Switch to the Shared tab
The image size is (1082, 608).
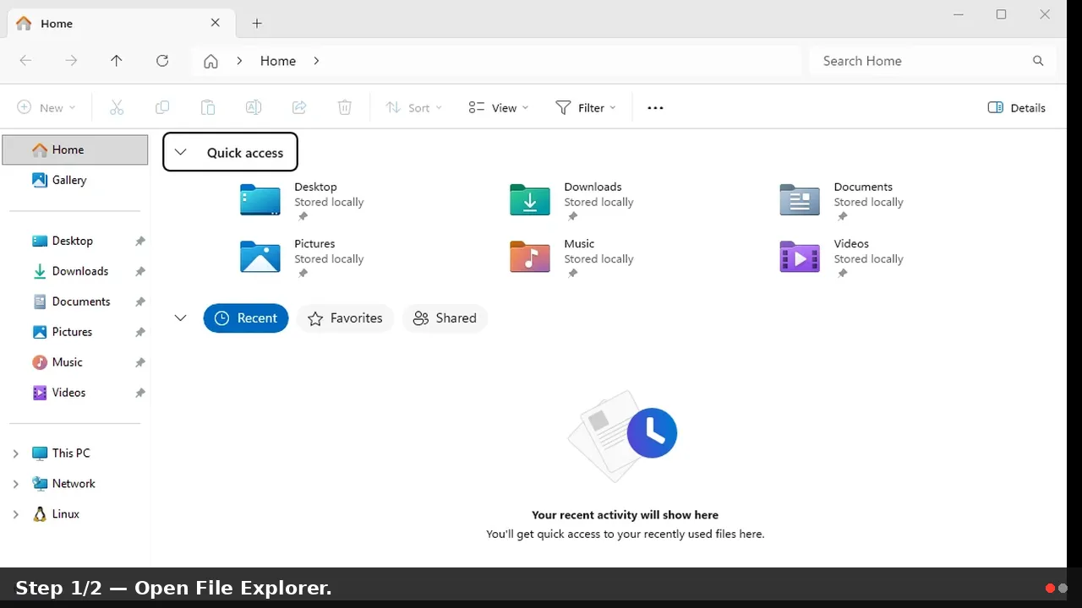[x=445, y=318]
